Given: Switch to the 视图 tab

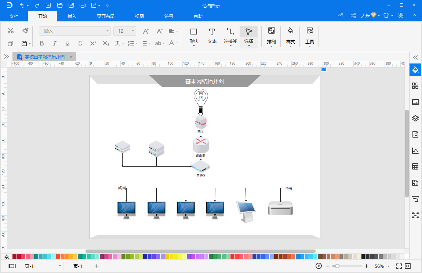Looking at the screenshot, I should click(139, 16).
